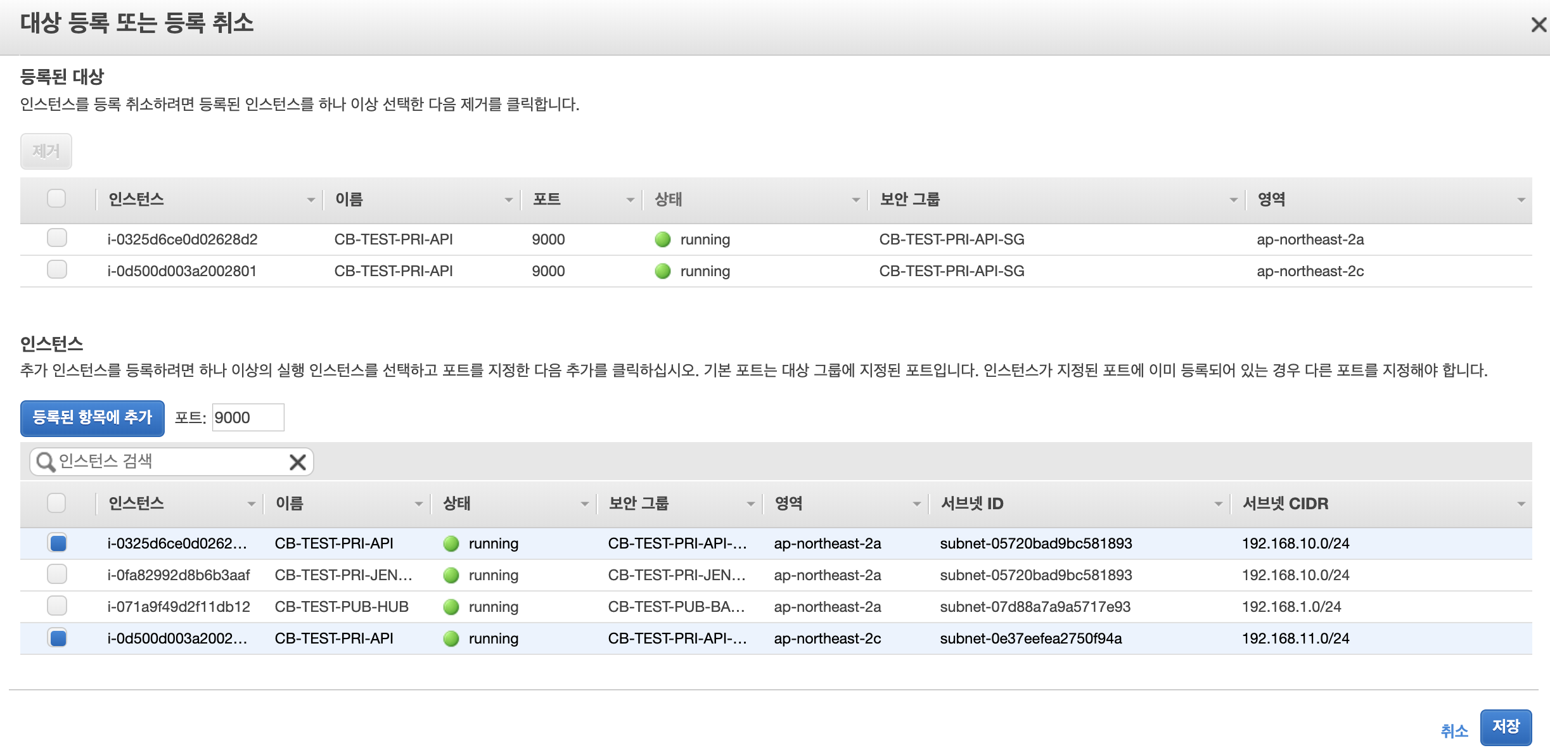Image resolution: width=1550 pixels, height=755 pixels.
Task: Click the 취소 cancel link
Action: coord(1454,731)
